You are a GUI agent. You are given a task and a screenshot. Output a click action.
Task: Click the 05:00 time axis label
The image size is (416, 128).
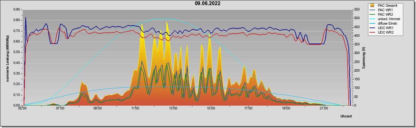pos(22,108)
